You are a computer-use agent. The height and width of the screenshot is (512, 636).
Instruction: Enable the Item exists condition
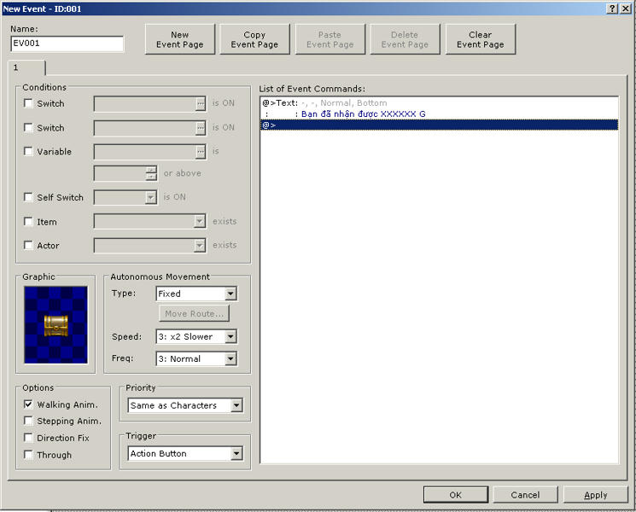tap(28, 221)
